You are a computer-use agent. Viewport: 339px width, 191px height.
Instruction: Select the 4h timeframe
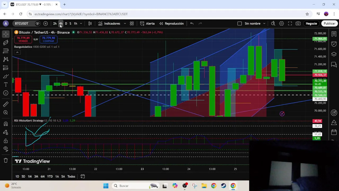61,24
